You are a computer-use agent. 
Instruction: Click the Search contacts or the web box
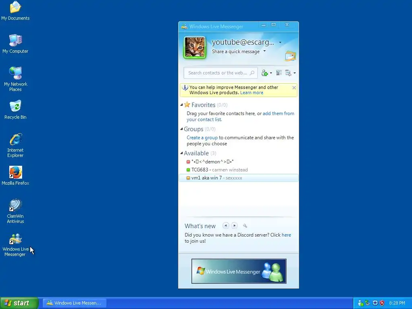[x=220, y=73]
